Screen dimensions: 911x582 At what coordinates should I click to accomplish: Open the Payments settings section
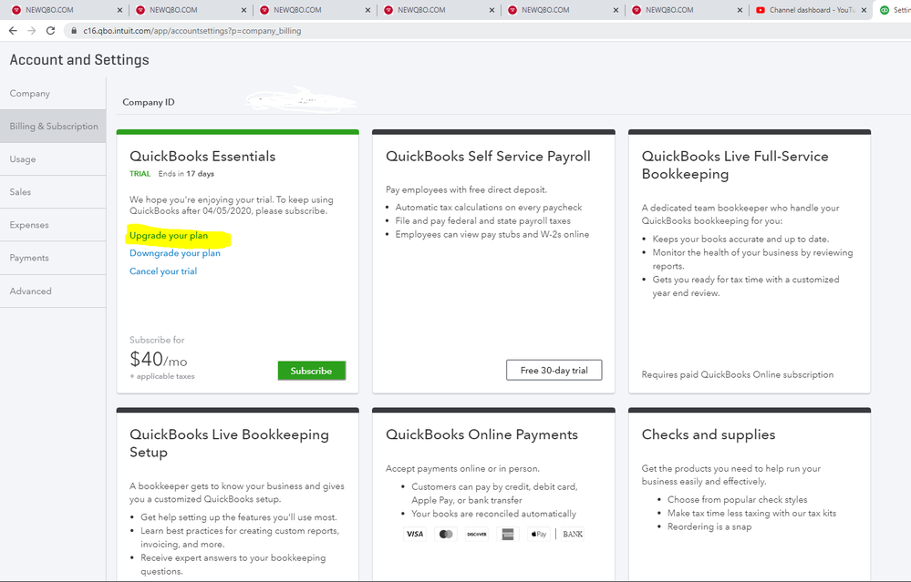click(53, 258)
